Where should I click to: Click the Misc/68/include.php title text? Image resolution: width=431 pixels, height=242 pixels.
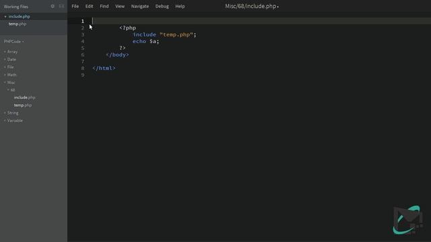tap(251, 6)
